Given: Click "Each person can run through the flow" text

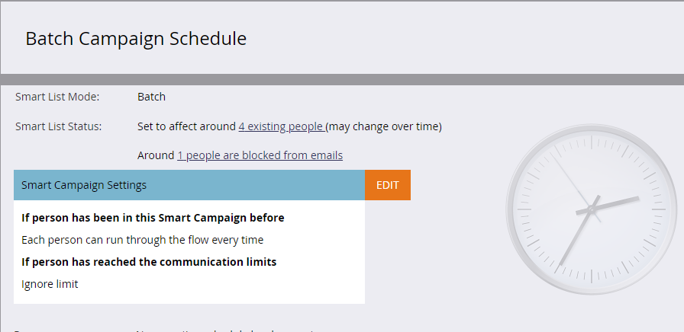Looking at the screenshot, I should (x=142, y=240).
